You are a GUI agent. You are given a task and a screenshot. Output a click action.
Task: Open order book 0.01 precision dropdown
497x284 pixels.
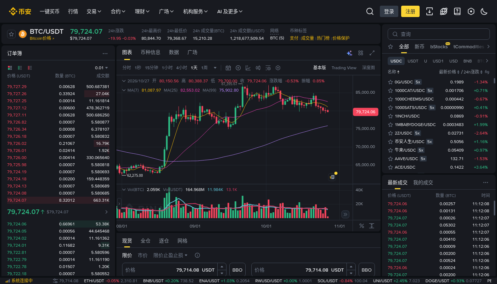[102, 67]
